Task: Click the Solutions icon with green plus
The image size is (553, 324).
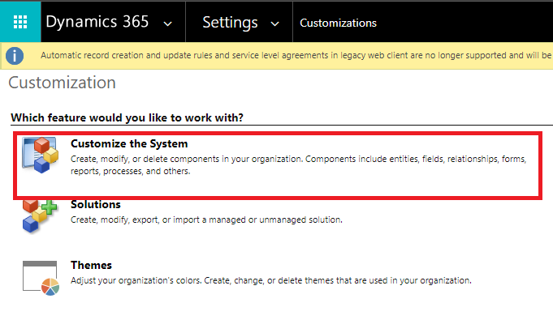Action: point(39,216)
